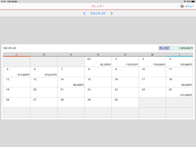
Task: Open day 2 in the calendar
Action: 125,62
